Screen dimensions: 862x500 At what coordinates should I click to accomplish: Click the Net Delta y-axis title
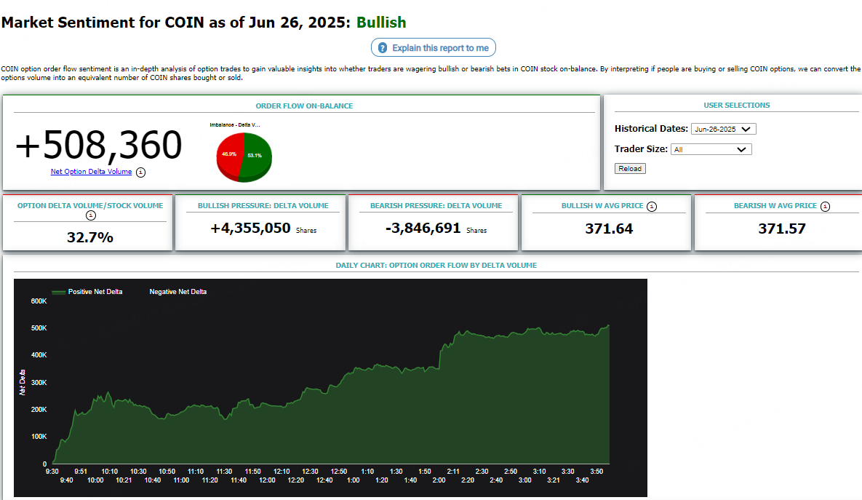coord(22,382)
